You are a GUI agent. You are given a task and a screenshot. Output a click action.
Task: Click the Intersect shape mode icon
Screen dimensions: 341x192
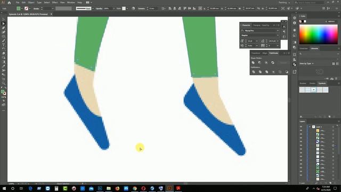(266, 63)
